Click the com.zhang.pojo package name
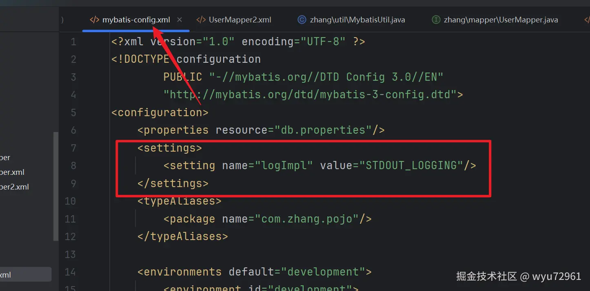The image size is (590, 291). pos(307,219)
